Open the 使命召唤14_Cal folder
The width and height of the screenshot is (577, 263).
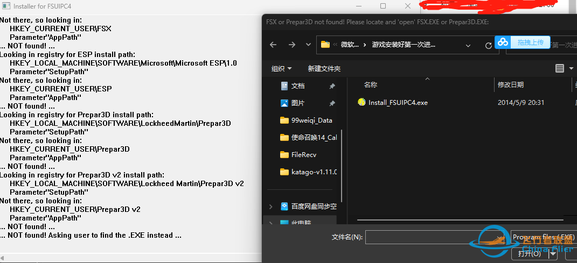(314, 138)
